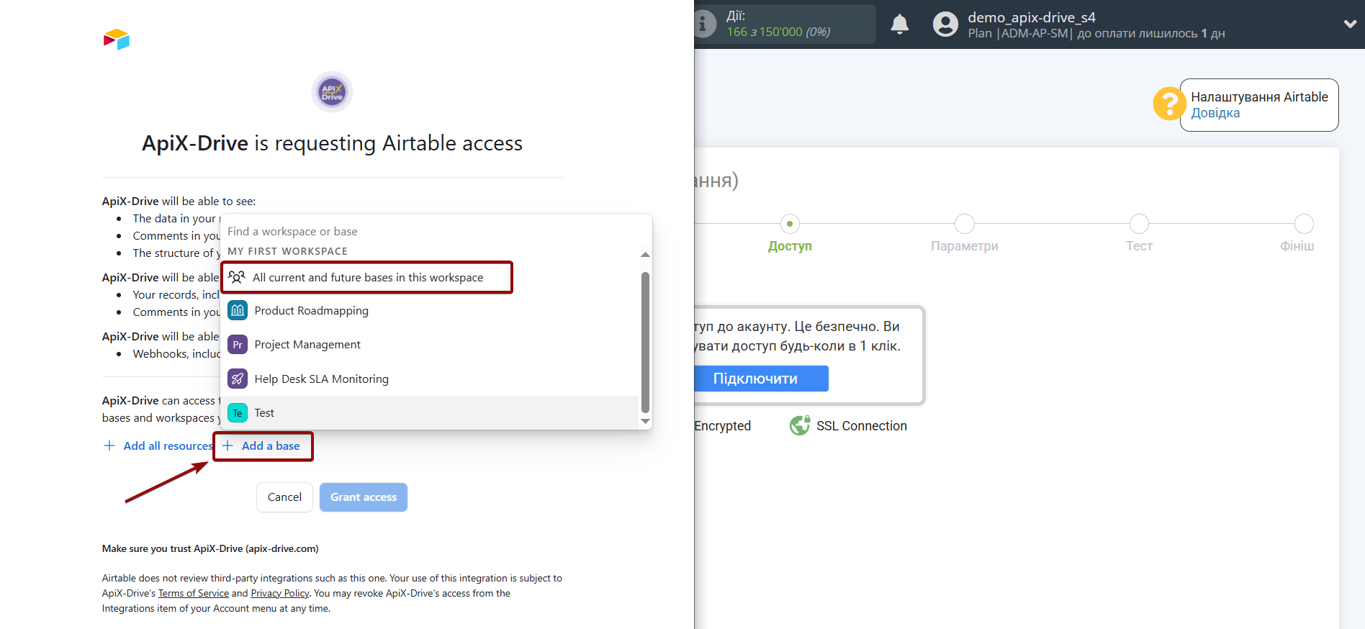Click the plus icon beside Add all resources

[x=109, y=445]
